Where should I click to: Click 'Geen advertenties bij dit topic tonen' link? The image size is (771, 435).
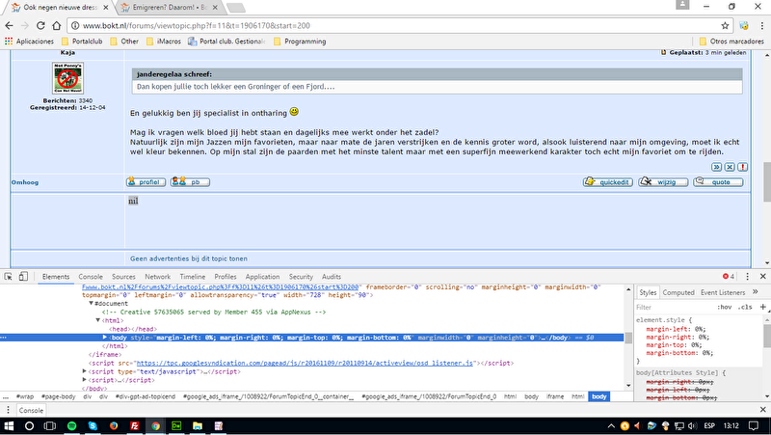[189, 258]
